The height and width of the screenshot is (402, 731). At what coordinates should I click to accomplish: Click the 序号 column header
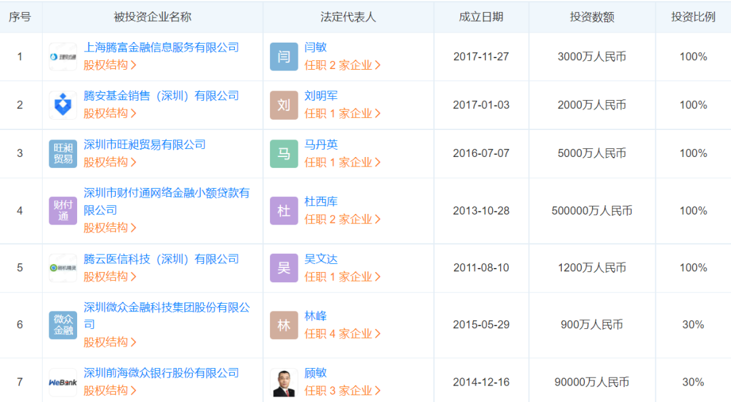click(x=20, y=17)
